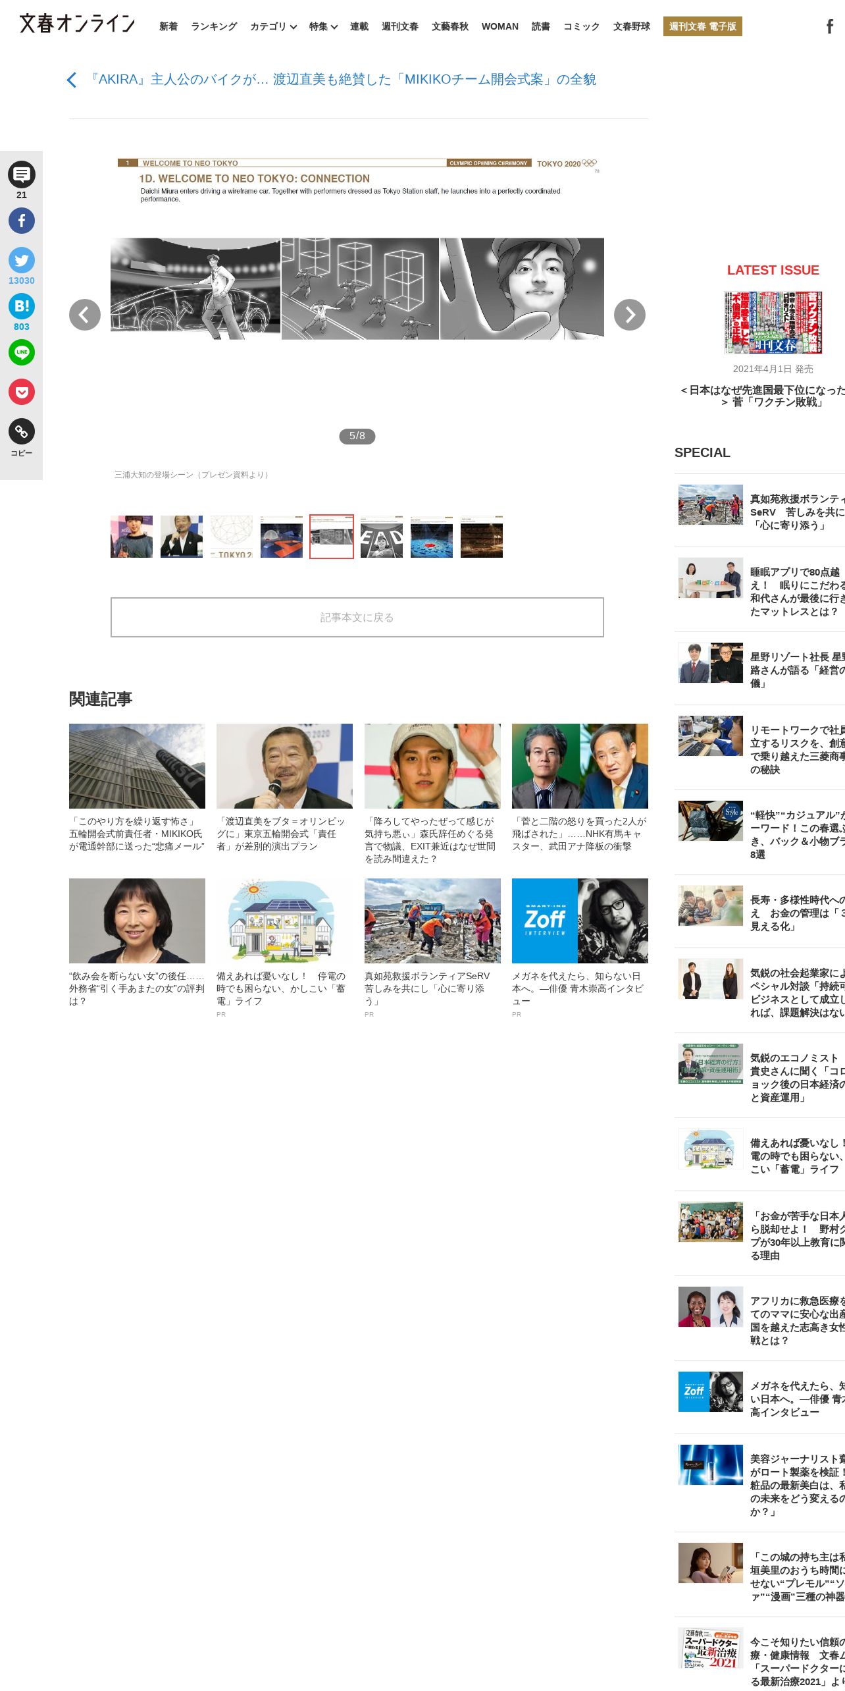Select eighth thumbnail with brown stadium

482,537
